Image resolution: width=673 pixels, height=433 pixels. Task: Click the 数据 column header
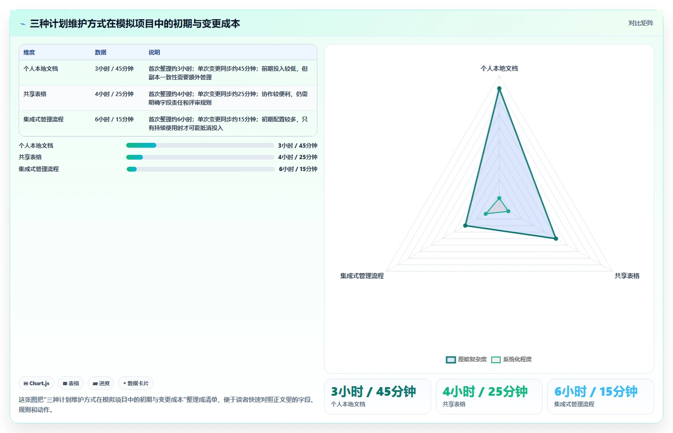tap(100, 53)
